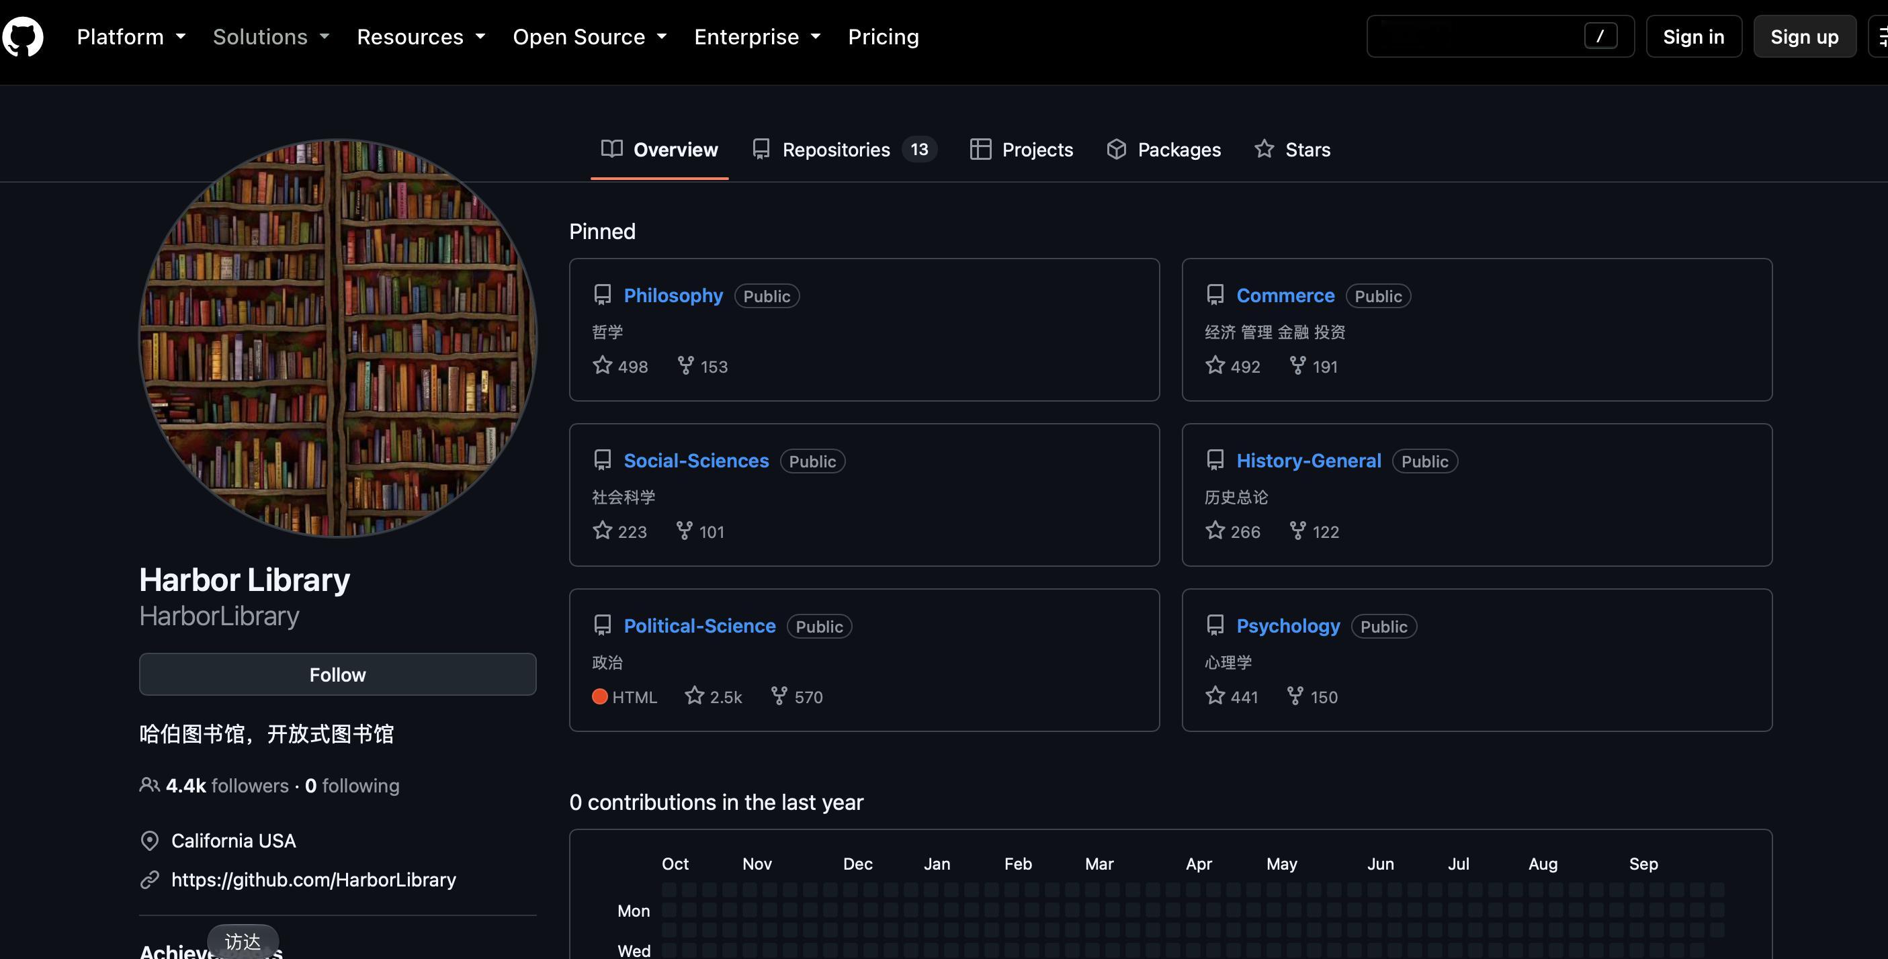Open the History-General repository
1888x959 pixels.
coord(1309,460)
